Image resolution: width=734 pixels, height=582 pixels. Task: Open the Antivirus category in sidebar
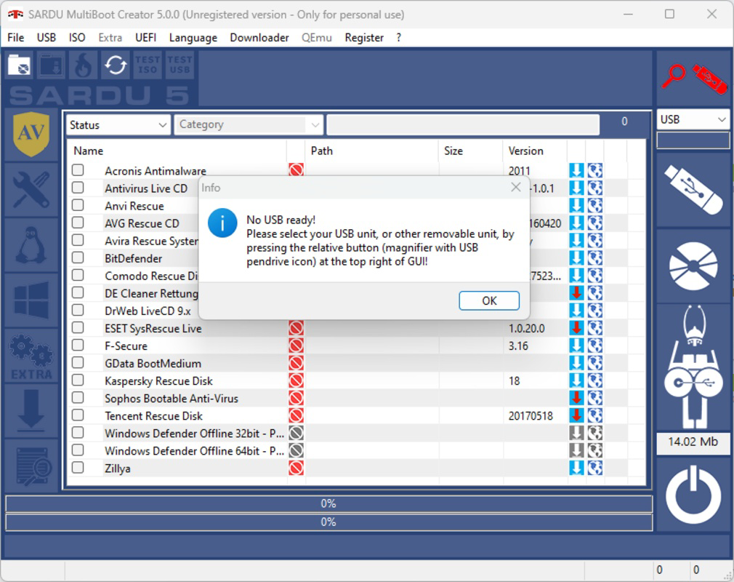31,135
